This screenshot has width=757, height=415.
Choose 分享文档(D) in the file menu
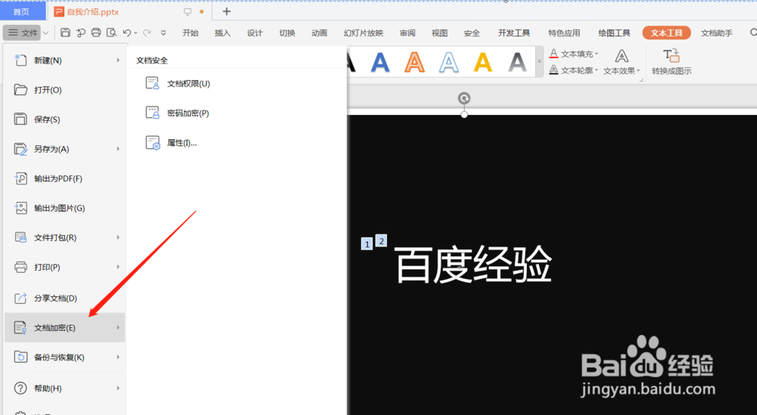point(65,298)
